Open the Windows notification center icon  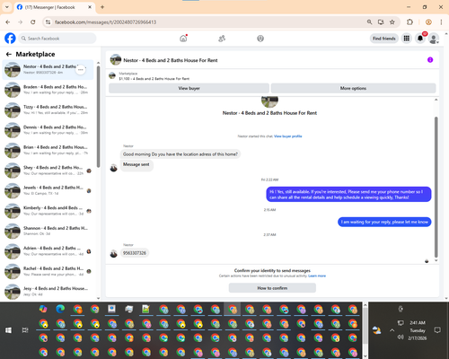coord(437,330)
